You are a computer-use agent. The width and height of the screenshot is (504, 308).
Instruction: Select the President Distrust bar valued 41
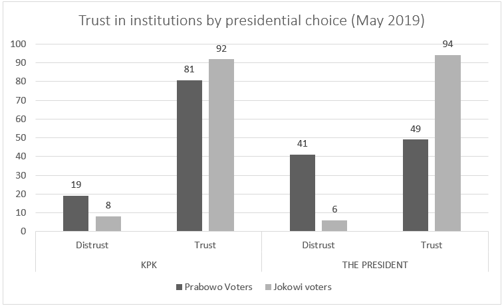click(x=303, y=193)
